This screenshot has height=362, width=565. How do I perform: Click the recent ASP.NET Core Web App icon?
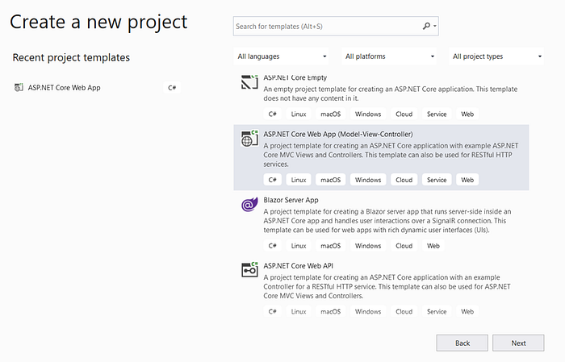point(19,87)
